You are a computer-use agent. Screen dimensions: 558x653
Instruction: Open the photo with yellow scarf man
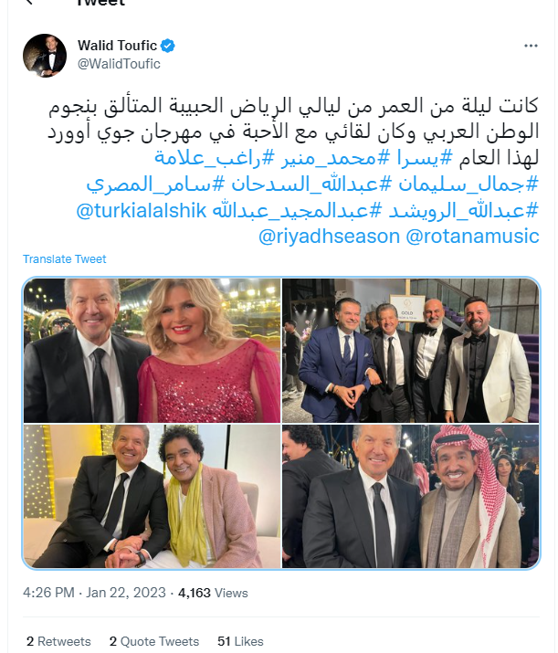(152, 496)
